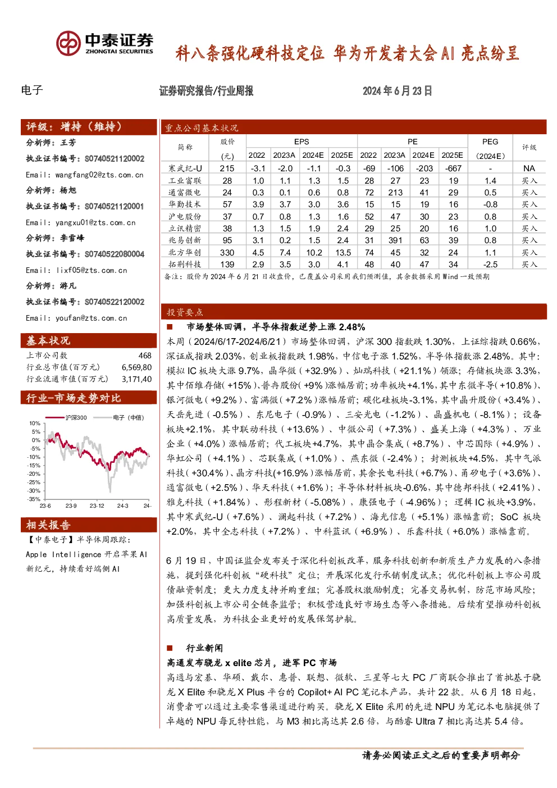Select 兆易创新 2023A PE value 391
This screenshot has width=557, height=788.
coord(395,240)
